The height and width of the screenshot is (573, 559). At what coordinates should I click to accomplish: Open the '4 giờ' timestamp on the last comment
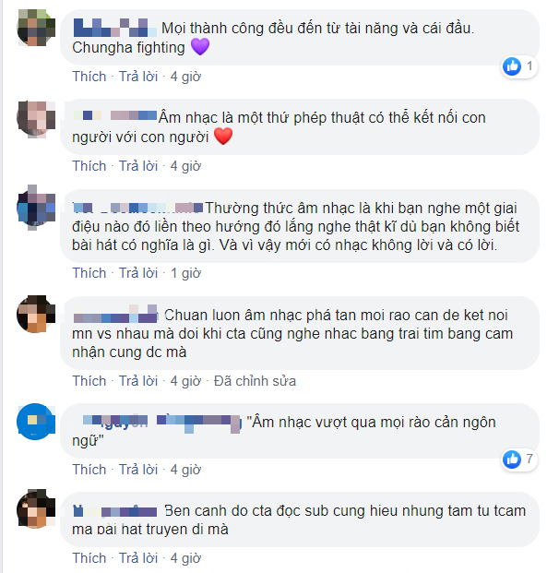coord(185,558)
